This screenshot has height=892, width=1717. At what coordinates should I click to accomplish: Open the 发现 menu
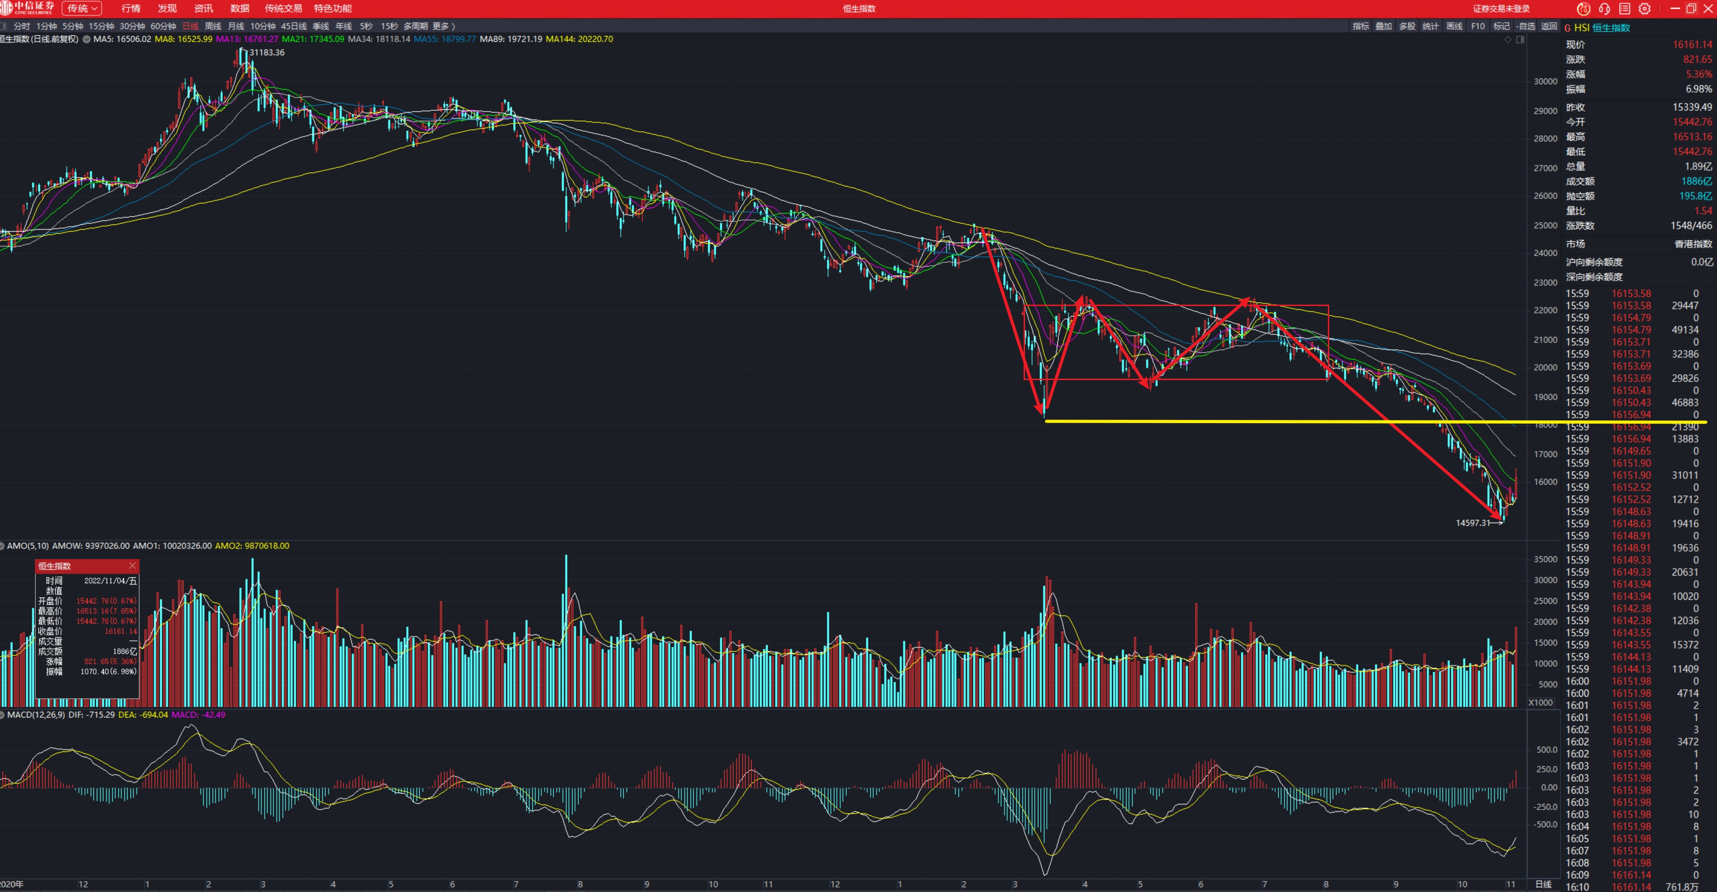(166, 9)
